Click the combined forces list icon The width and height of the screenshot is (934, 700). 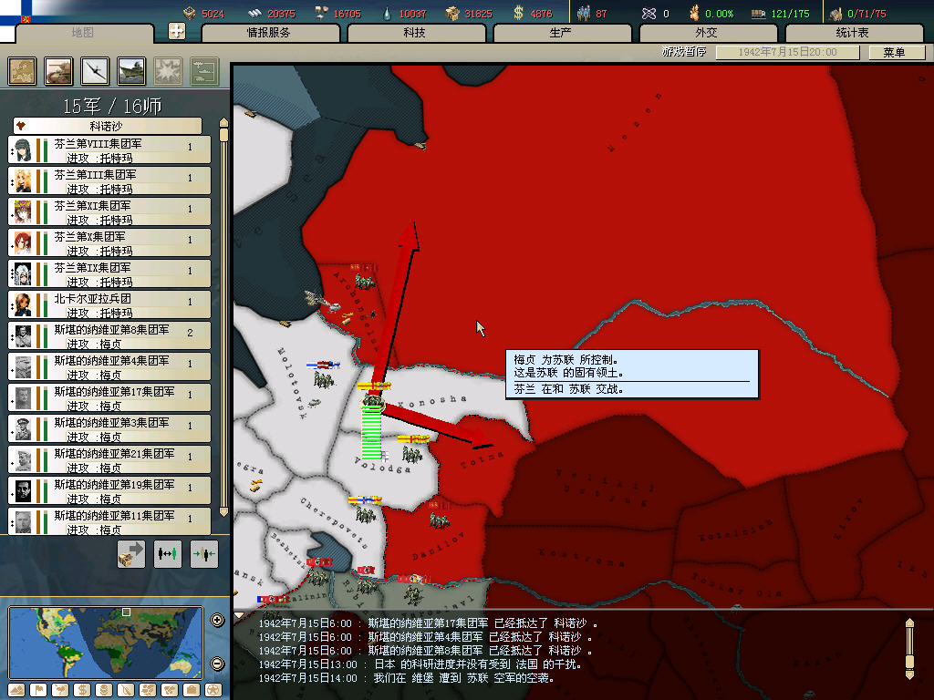point(204,71)
